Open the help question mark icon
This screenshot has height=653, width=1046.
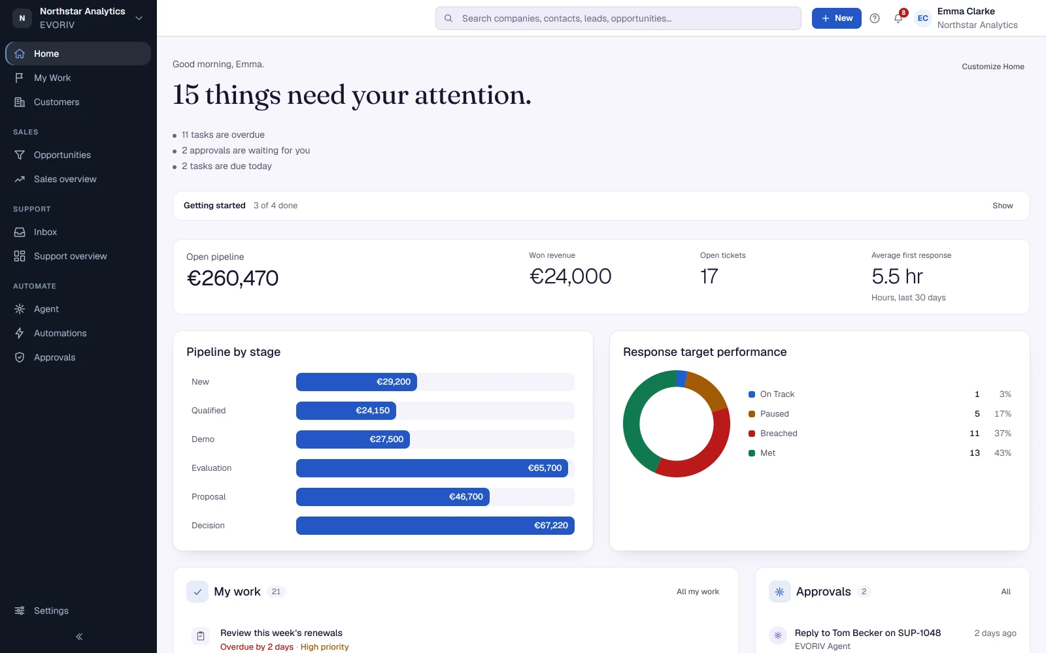point(875,18)
